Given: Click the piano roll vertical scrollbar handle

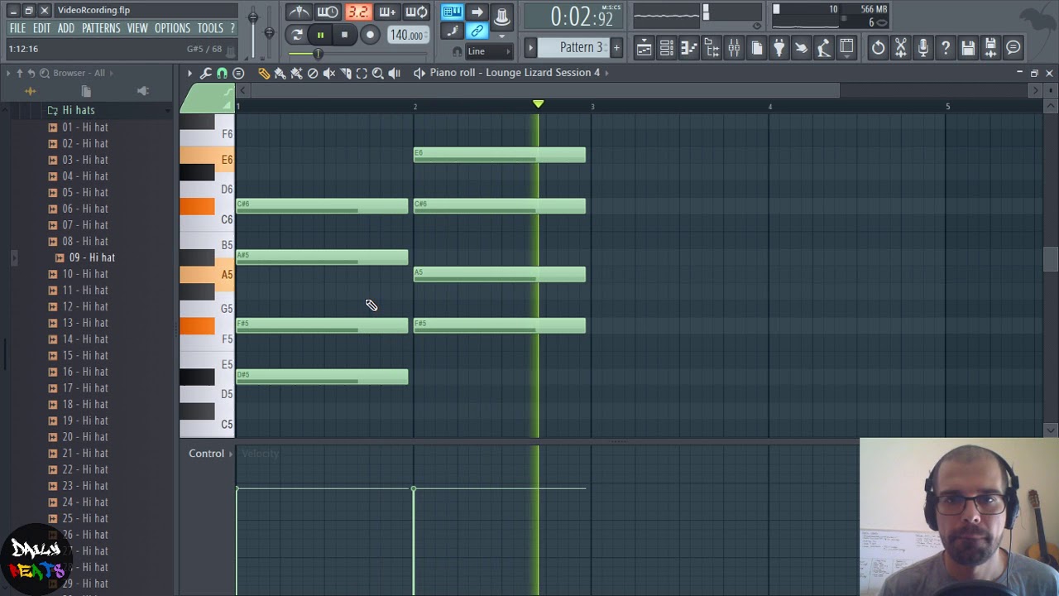Looking at the screenshot, I should pos(1051,259).
